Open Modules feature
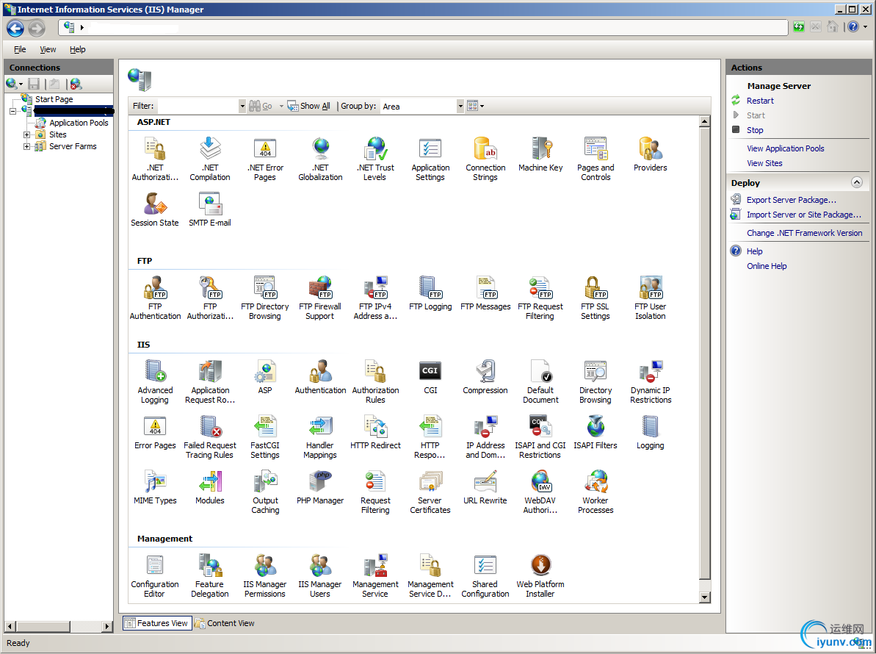This screenshot has height=654, width=876. pyautogui.click(x=209, y=487)
